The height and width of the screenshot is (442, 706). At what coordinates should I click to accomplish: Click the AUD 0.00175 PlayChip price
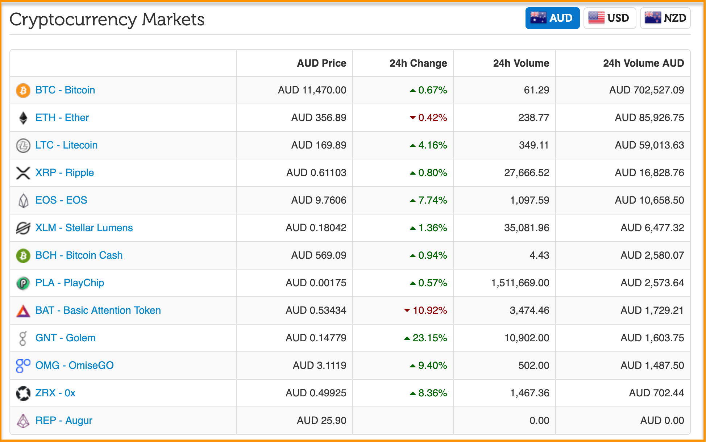point(316,283)
